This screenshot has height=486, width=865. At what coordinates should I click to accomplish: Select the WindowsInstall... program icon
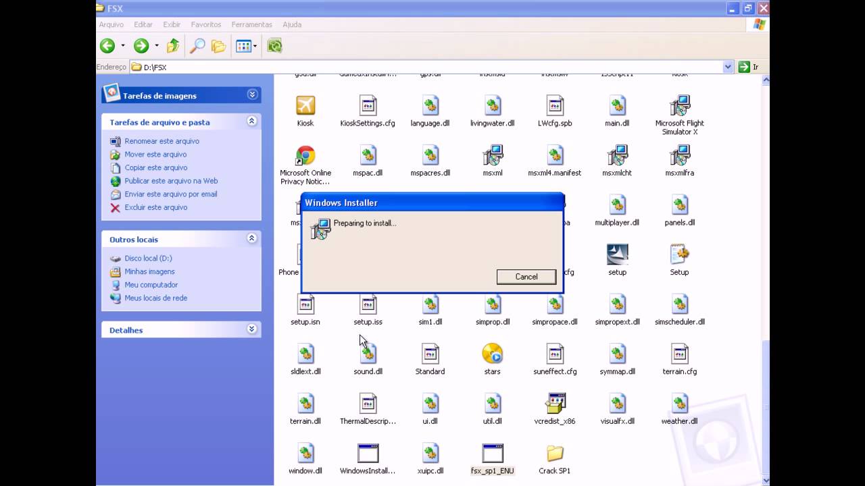coord(368,453)
